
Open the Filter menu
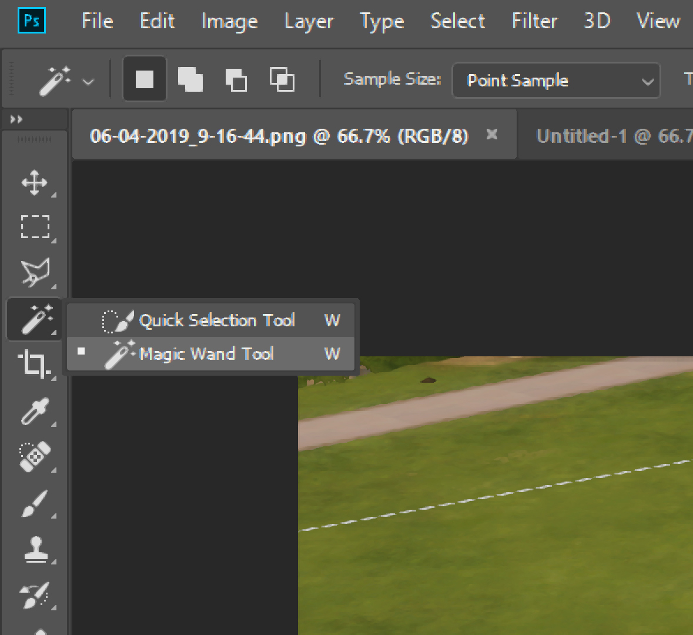535,21
